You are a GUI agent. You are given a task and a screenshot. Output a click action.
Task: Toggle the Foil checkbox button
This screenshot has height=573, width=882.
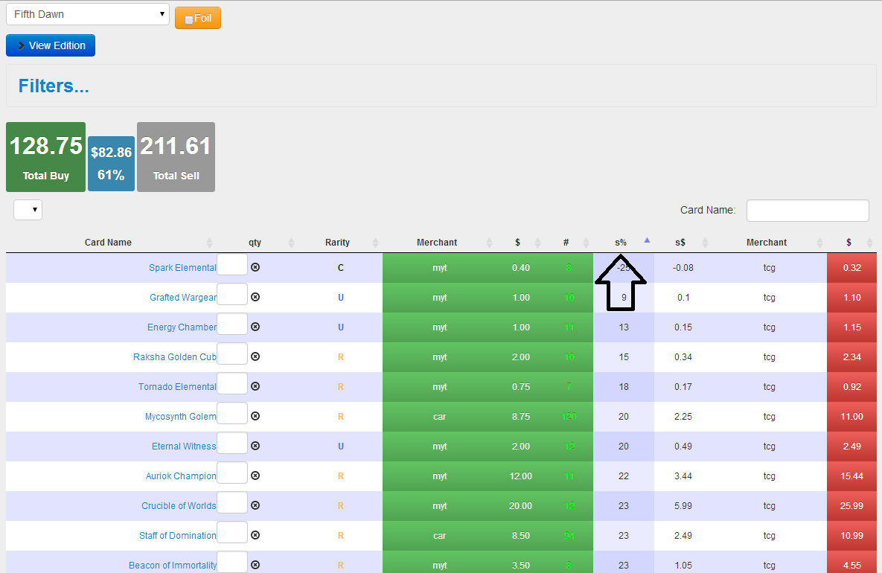(x=197, y=19)
